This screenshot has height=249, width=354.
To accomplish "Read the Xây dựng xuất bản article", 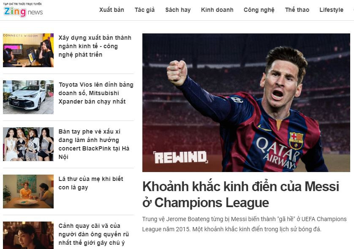I will coord(95,46).
